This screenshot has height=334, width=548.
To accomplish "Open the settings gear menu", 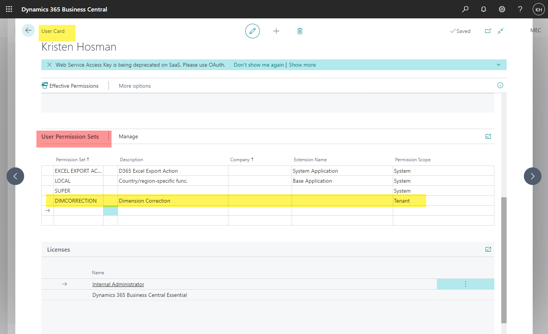I will click(x=502, y=9).
